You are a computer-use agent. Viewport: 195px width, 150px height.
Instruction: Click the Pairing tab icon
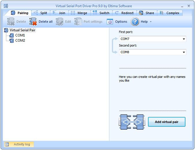click(x=13, y=13)
